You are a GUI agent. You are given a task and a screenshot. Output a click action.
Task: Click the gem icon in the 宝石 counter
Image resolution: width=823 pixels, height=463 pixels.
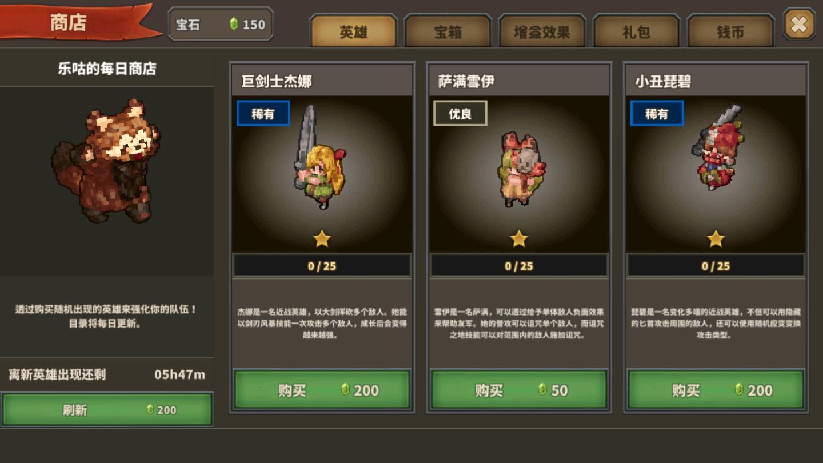click(233, 24)
